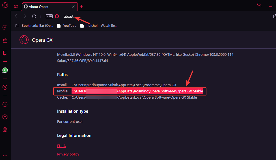Click the Safari/537.36 OPR version line
Viewport: 276px width, 160px height.
(83, 61)
